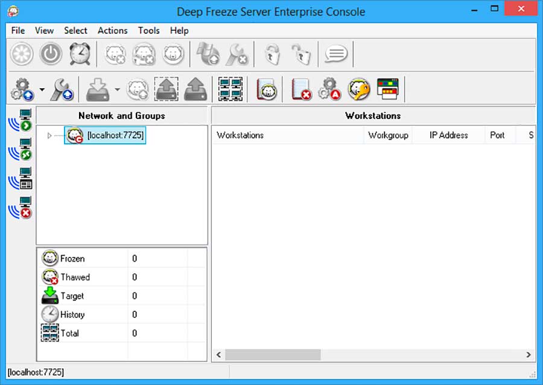Open the Actions menu
The image size is (543, 385).
pyautogui.click(x=113, y=31)
